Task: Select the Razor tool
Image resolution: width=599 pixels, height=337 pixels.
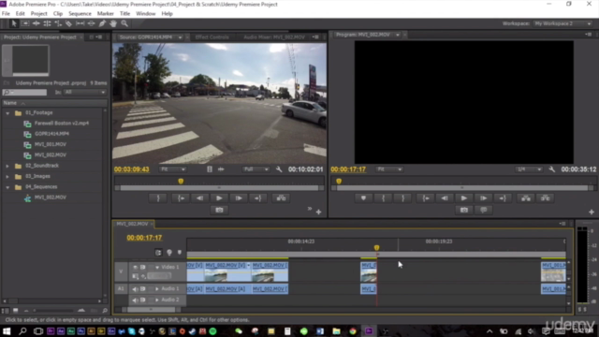Action: tap(68, 23)
